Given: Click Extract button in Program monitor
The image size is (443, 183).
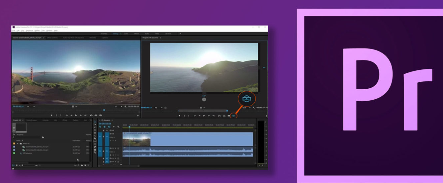Looking at the screenshot, I should (x=224, y=116).
